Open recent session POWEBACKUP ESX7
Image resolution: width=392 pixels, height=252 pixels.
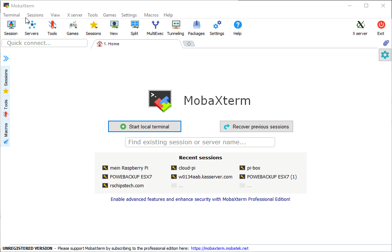tap(127, 177)
